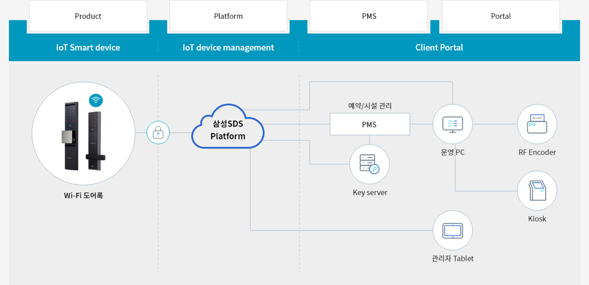Click the 관리자 Tablet label

pyautogui.click(x=453, y=258)
